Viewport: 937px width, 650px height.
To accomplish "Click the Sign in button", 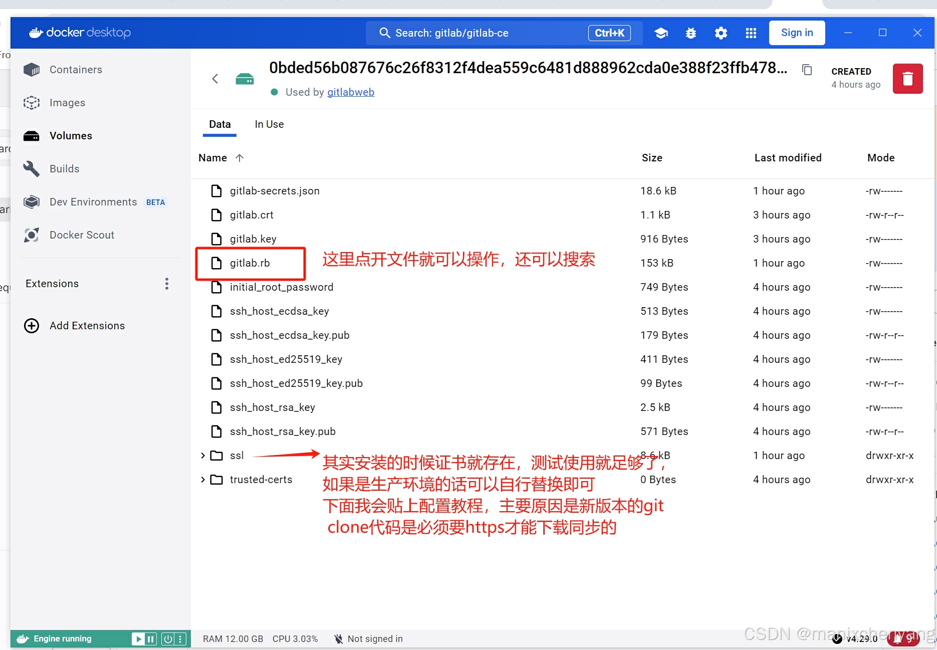I will tap(797, 33).
